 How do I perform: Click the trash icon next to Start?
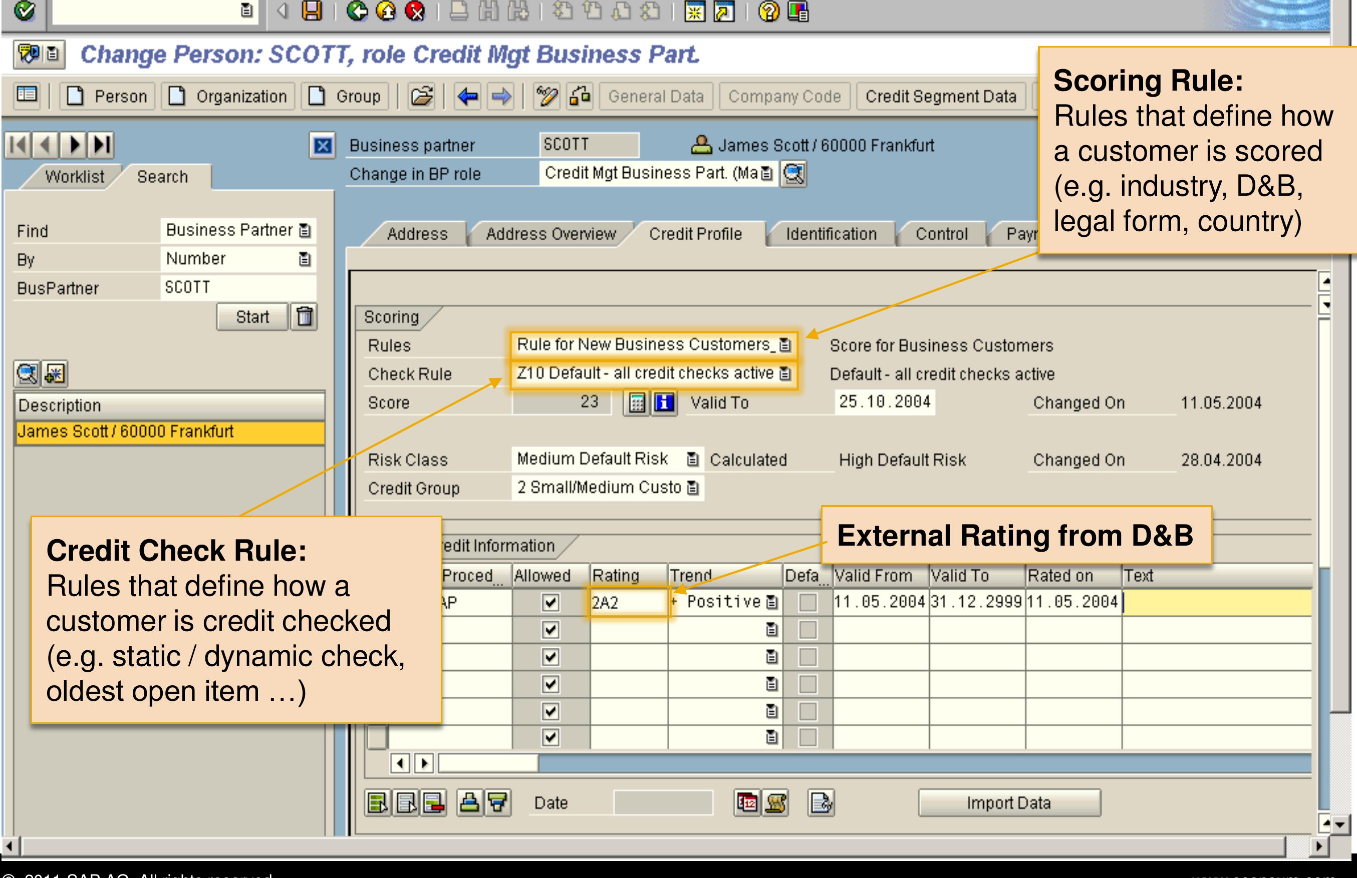(x=305, y=317)
